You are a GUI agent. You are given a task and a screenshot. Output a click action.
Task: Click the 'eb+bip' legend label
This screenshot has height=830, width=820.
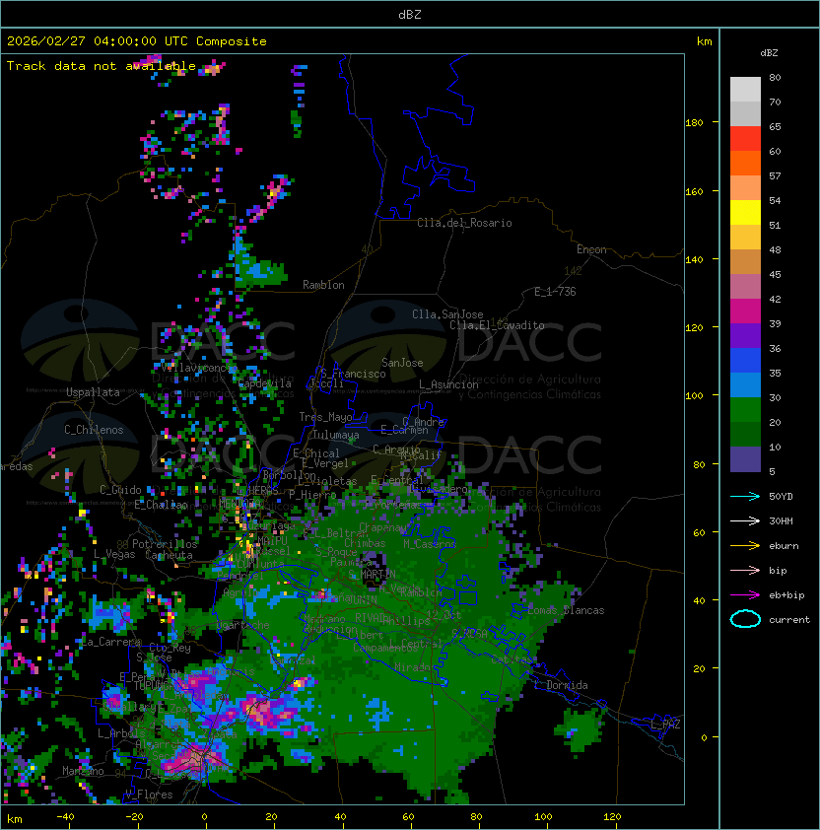pyautogui.click(x=786, y=595)
